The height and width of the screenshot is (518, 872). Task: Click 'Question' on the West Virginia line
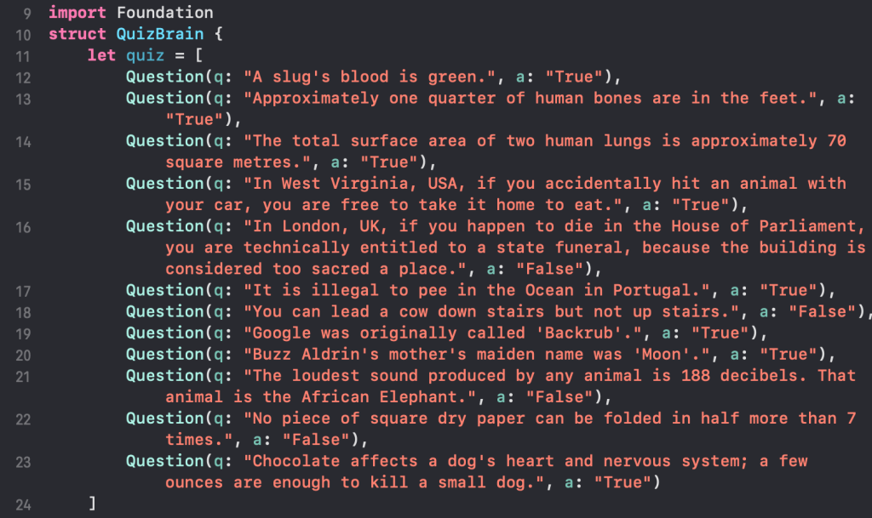pyautogui.click(x=164, y=183)
